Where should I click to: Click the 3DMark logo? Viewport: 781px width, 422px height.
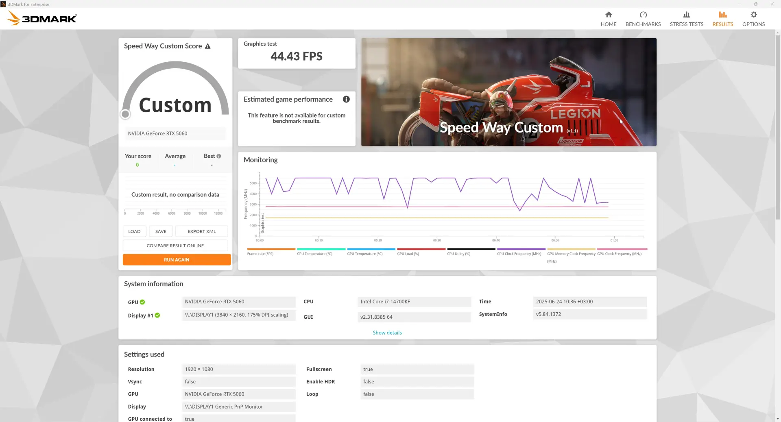coord(42,18)
